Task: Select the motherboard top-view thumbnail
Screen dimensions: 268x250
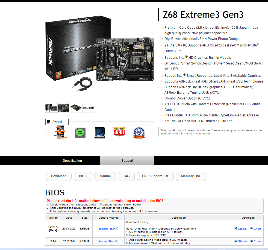Action: click(x=63, y=108)
